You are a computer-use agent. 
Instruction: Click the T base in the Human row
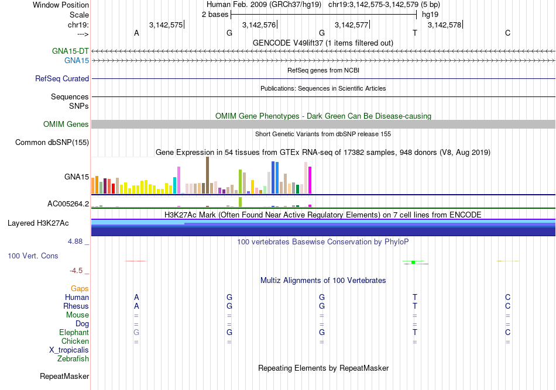tap(415, 297)
